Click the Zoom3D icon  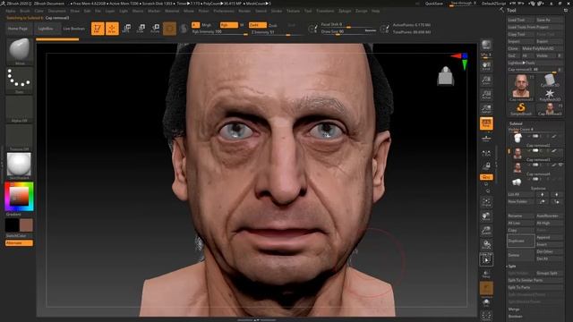tap(486, 231)
